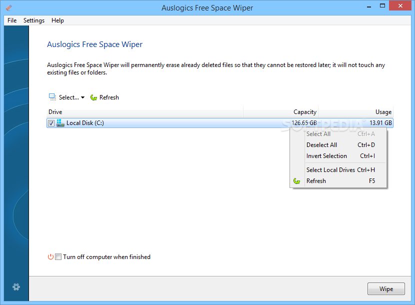The width and height of the screenshot is (415, 305).
Task: Open the File menu
Action: pos(12,20)
